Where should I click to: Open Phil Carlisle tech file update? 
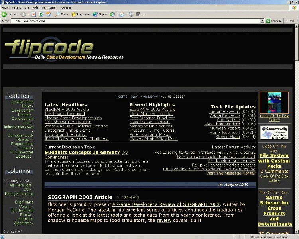[x=228, y=120]
